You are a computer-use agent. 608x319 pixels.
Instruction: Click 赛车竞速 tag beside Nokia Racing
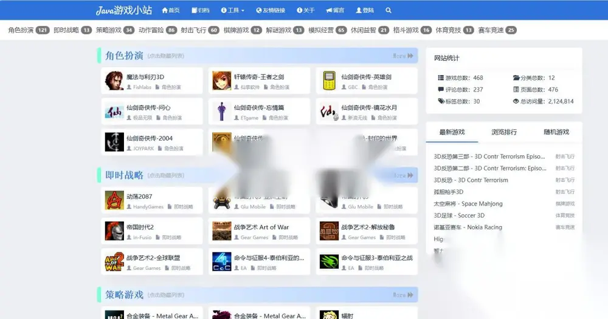click(565, 227)
